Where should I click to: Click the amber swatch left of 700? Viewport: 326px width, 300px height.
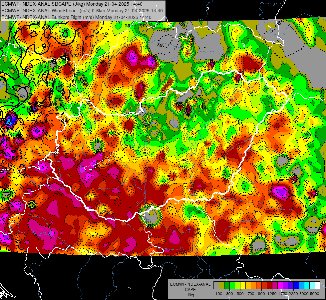pyautogui.click(x=248, y=285)
